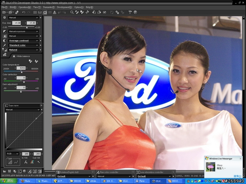Viewport: 246px width, 184px height.
Task: Open the RGB channel dropdown
Action: click(13, 154)
